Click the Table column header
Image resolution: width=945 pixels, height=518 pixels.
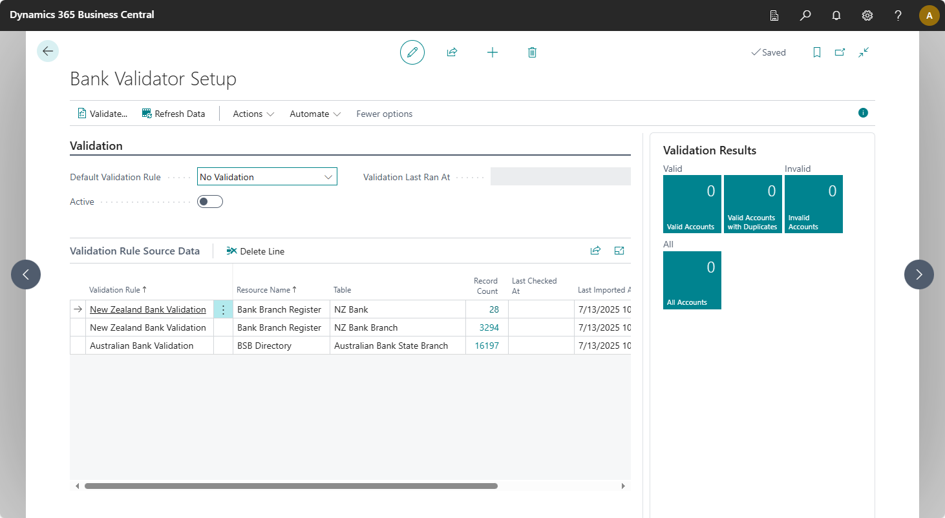point(343,290)
